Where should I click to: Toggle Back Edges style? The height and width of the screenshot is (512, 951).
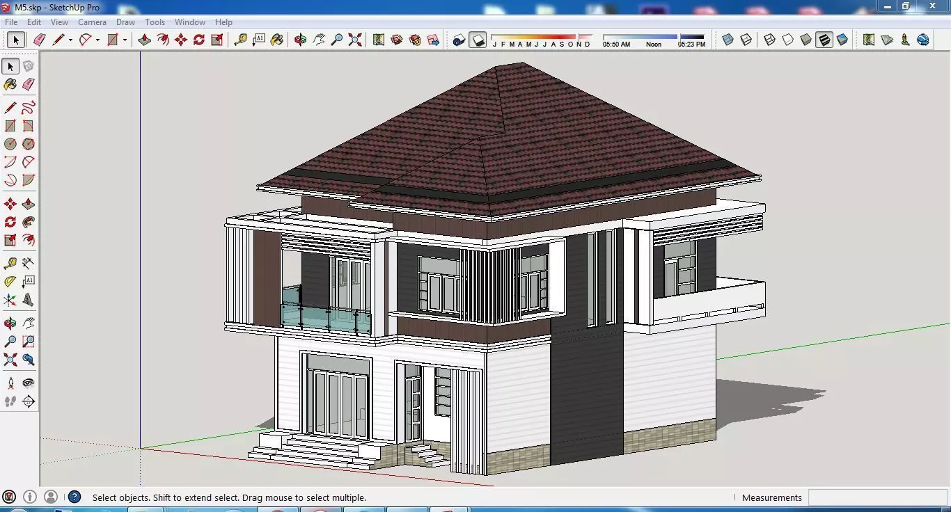746,40
